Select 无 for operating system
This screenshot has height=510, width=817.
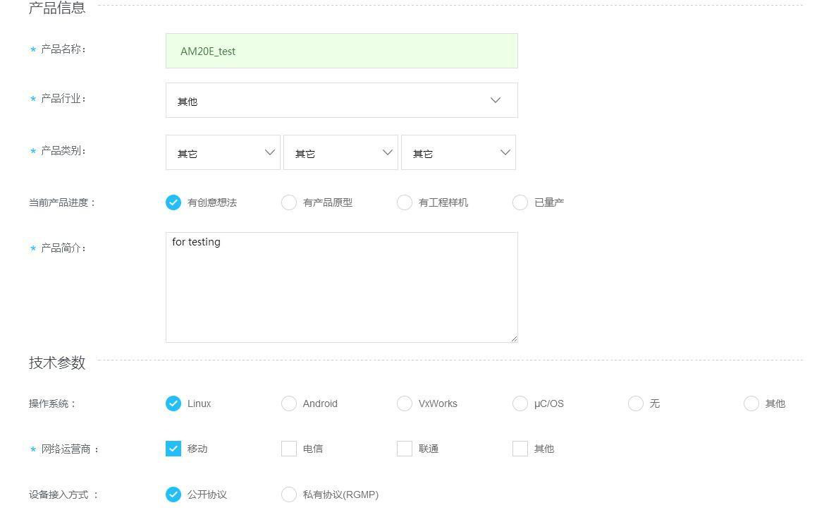tap(636, 403)
